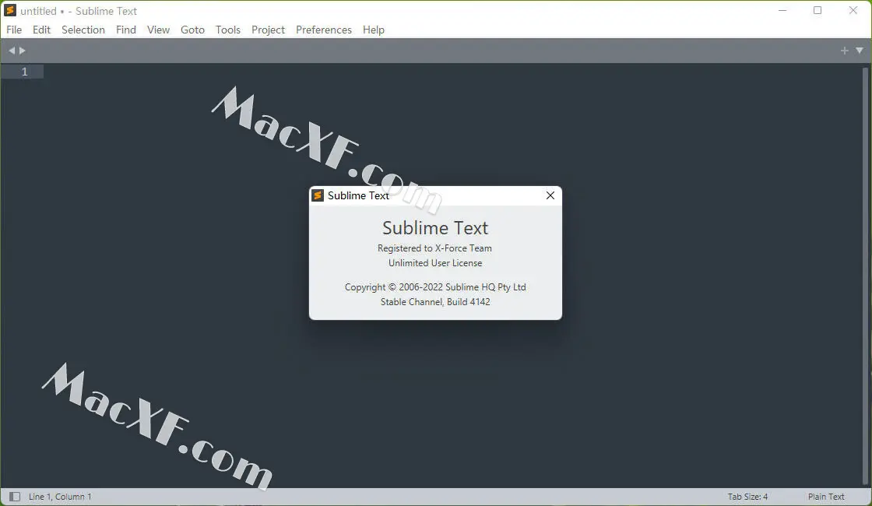The image size is (872, 506).
Task: Open the View menu
Action: pos(158,30)
